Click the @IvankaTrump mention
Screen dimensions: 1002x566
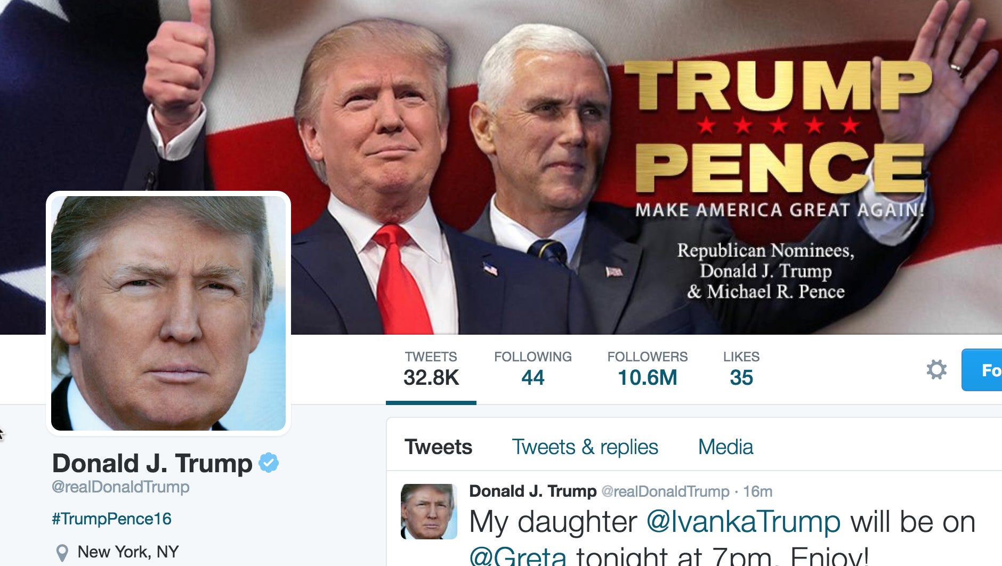point(744,521)
